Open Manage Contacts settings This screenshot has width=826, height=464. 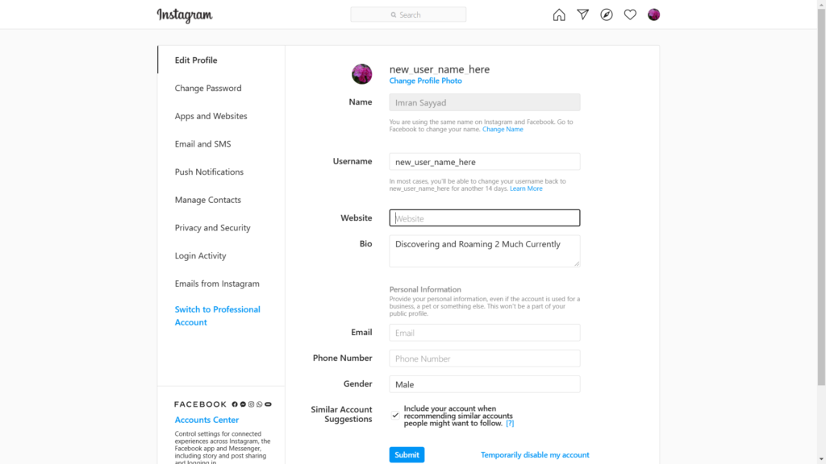(x=208, y=200)
